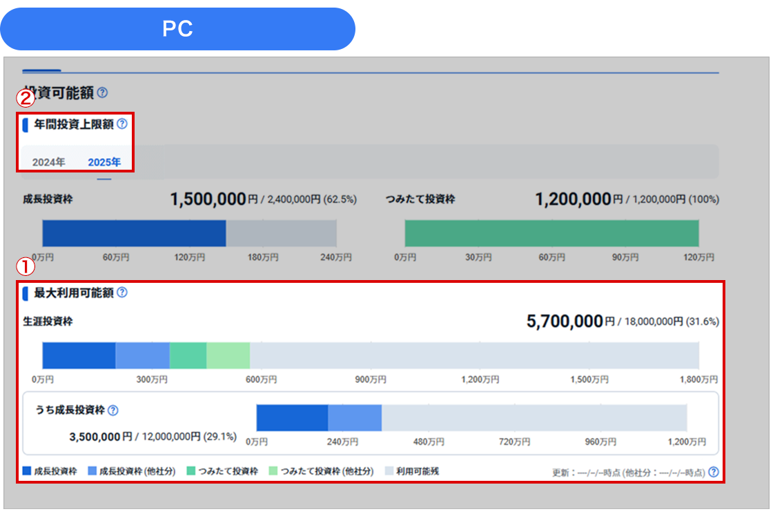Click the green つみたて投資枠 legend swatch
This screenshot has width=773, height=516.
click(x=191, y=472)
